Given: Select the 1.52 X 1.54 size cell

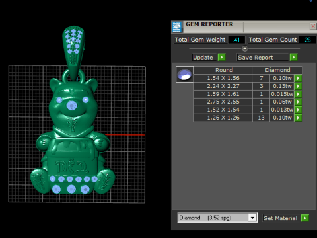Looking at the screenshot, I should (223, 110).
